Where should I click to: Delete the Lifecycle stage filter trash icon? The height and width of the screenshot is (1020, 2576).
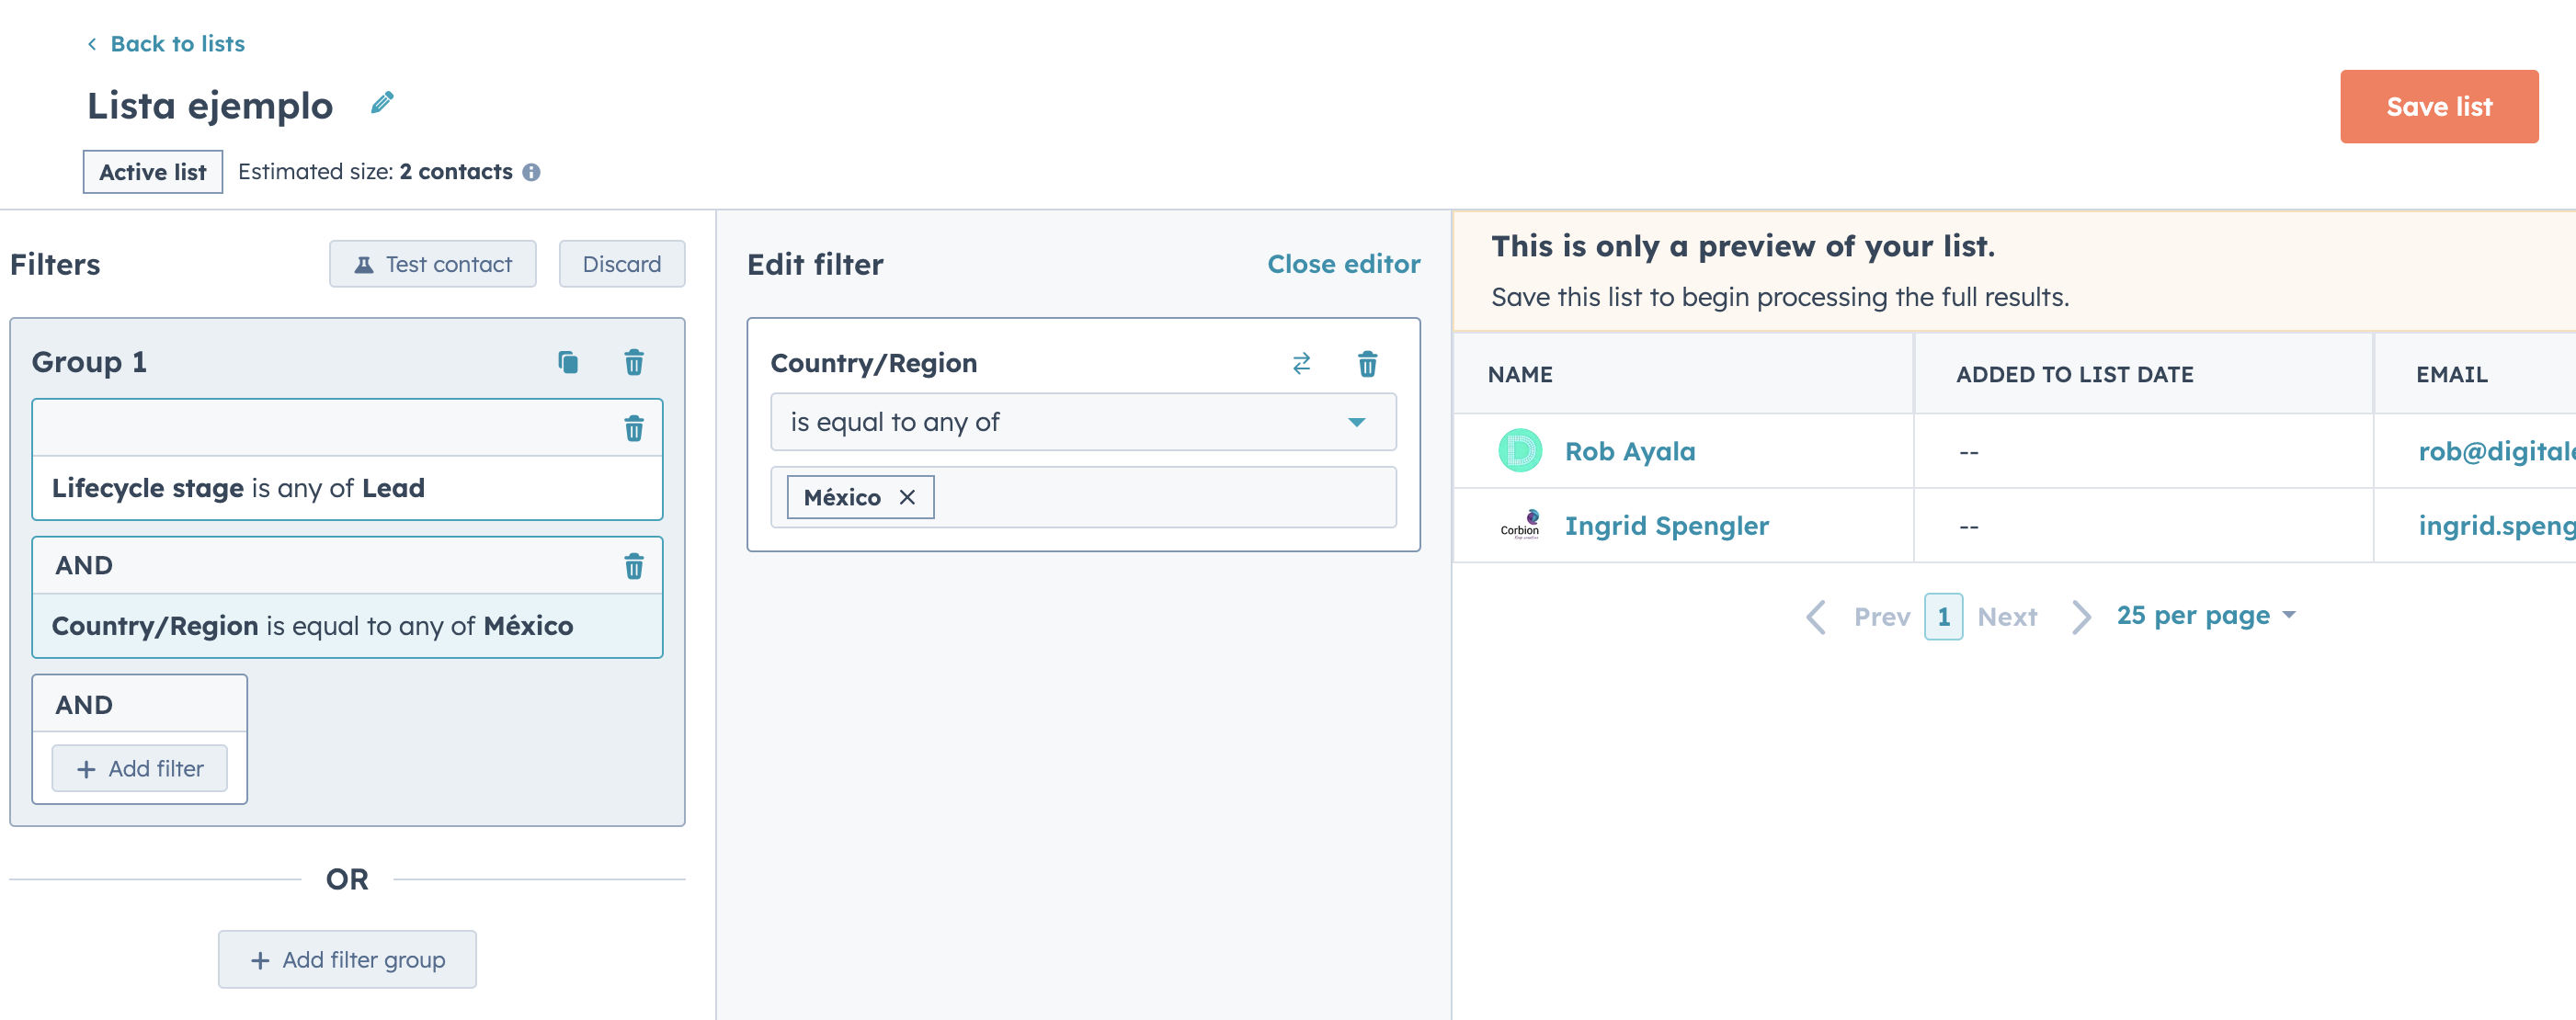click(634, 429)
